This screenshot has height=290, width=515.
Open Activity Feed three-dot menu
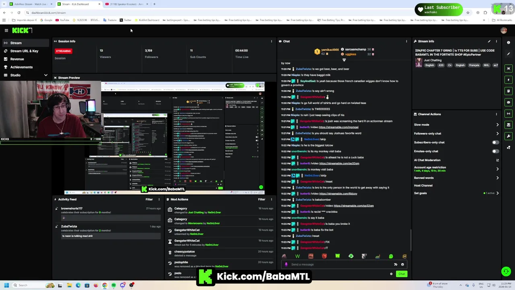coord(159,199)
